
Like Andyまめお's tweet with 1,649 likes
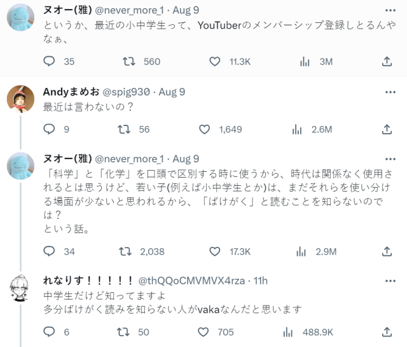204,129
